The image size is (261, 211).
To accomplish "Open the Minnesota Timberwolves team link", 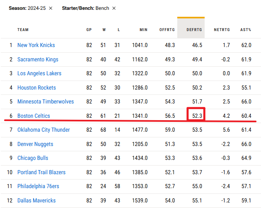I will click(x=46, y=101).
